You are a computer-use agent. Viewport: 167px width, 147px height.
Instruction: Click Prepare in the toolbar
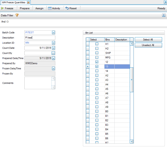pos(25,8)
